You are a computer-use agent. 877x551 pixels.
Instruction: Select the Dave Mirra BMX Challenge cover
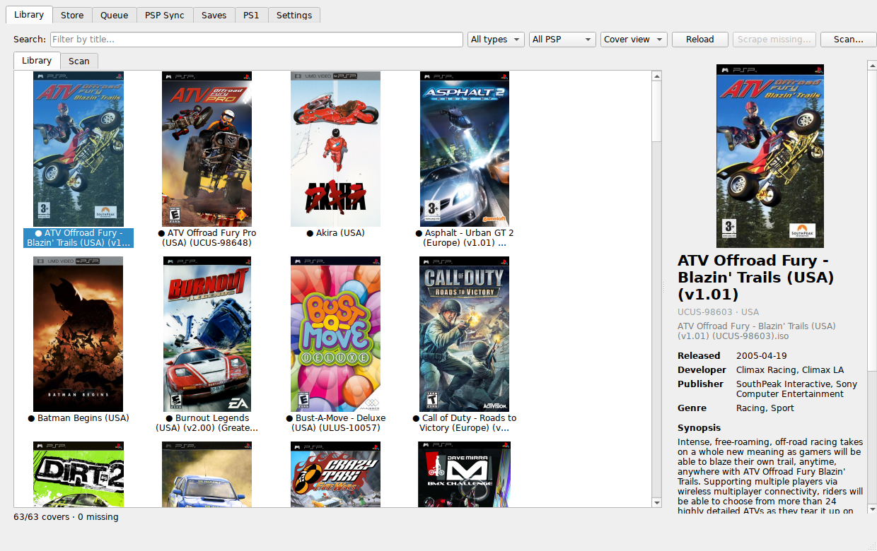pyautogui.click(x=465, y=474)
